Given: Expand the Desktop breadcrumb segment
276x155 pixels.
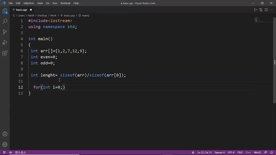Looking at the screenshot, I should tap(42, 15).
